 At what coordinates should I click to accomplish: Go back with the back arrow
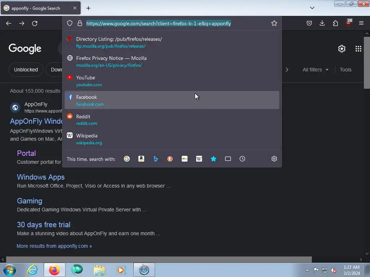[x=9, y=23]
